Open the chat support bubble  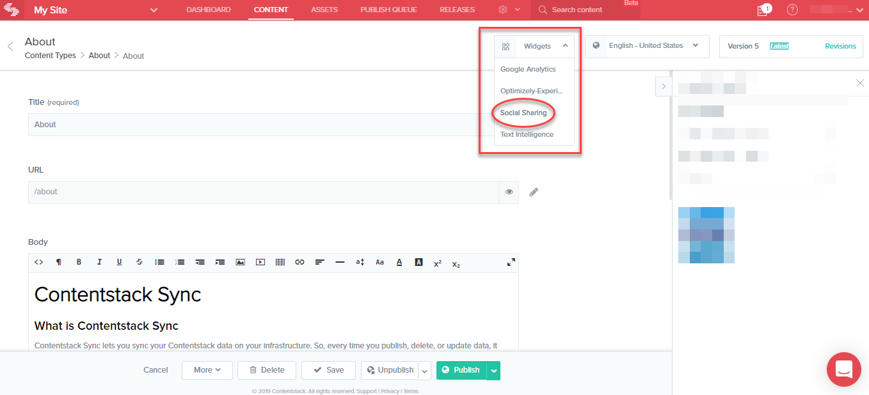(844, 369)
